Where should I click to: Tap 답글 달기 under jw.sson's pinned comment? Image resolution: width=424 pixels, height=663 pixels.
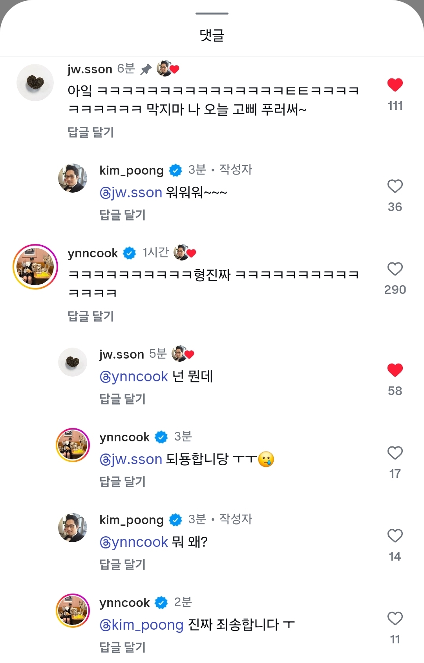[91, 132]
